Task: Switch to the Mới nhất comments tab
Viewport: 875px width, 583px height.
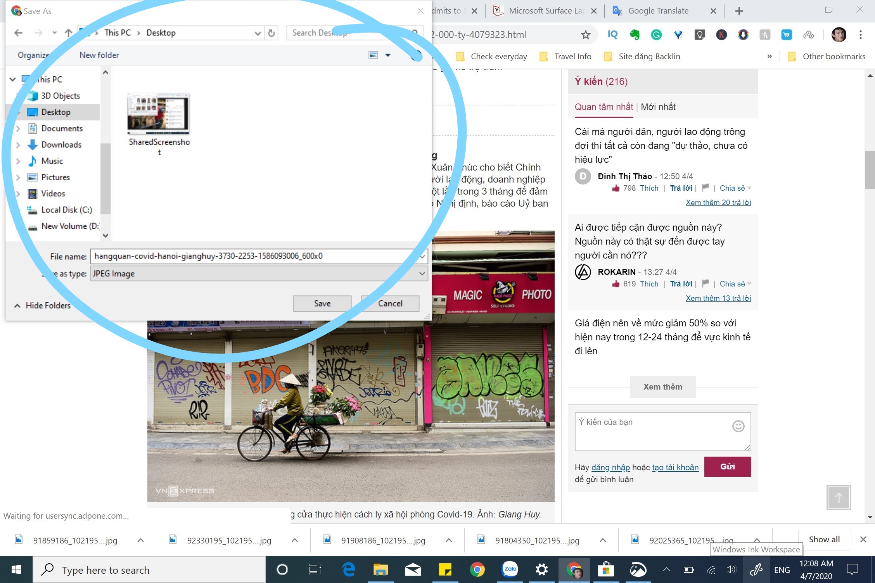Action: click(658, 107)
